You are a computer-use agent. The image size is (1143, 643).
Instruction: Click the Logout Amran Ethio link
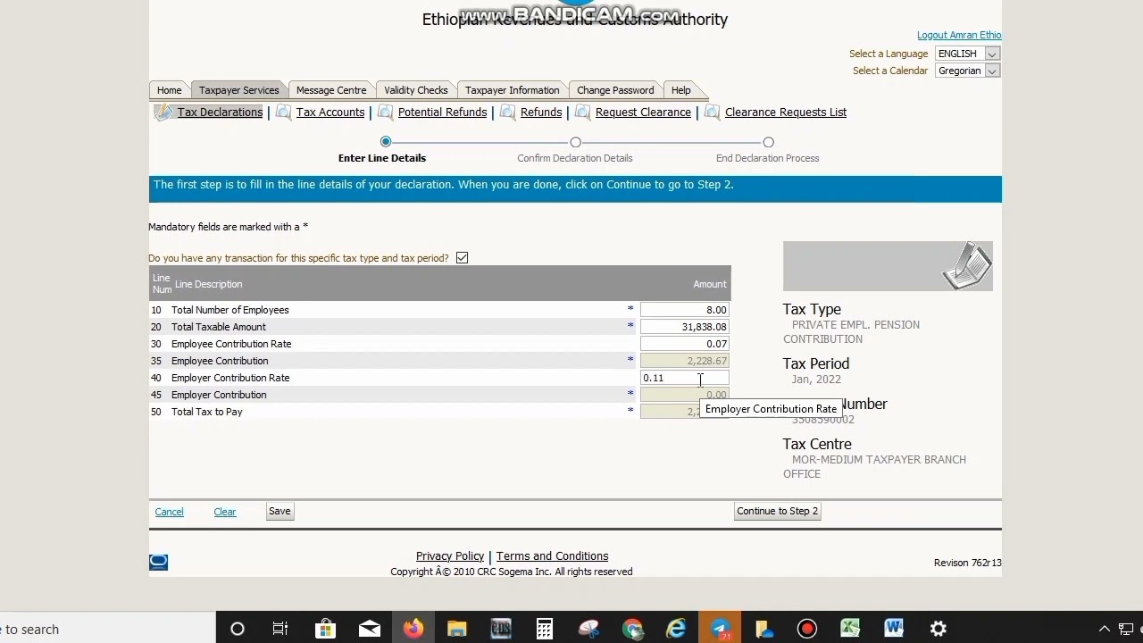click(x=959, y=35)
